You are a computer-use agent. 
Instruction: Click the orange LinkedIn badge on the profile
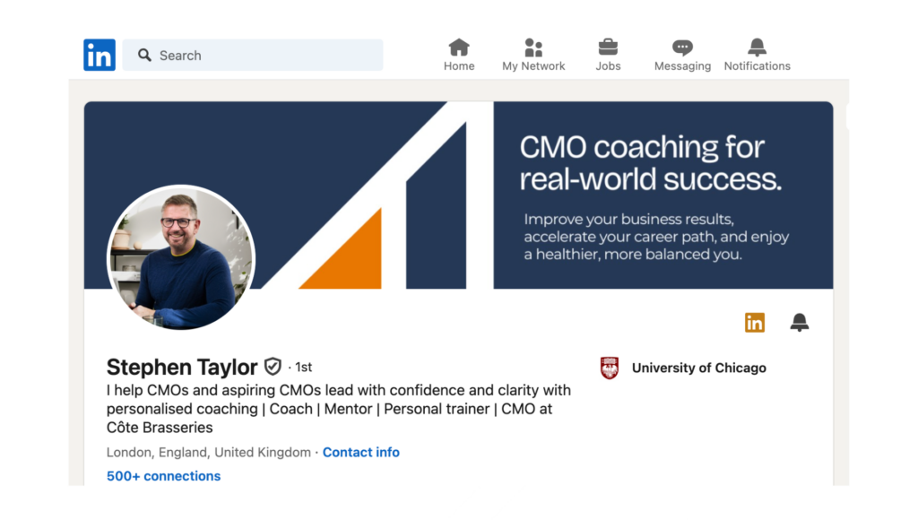point(755,323)
